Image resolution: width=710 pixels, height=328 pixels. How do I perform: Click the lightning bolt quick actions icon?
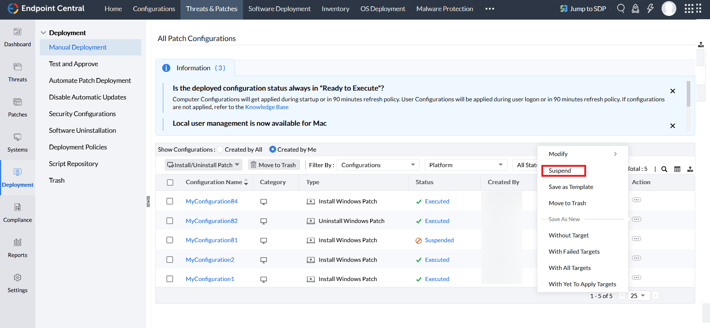650,9
